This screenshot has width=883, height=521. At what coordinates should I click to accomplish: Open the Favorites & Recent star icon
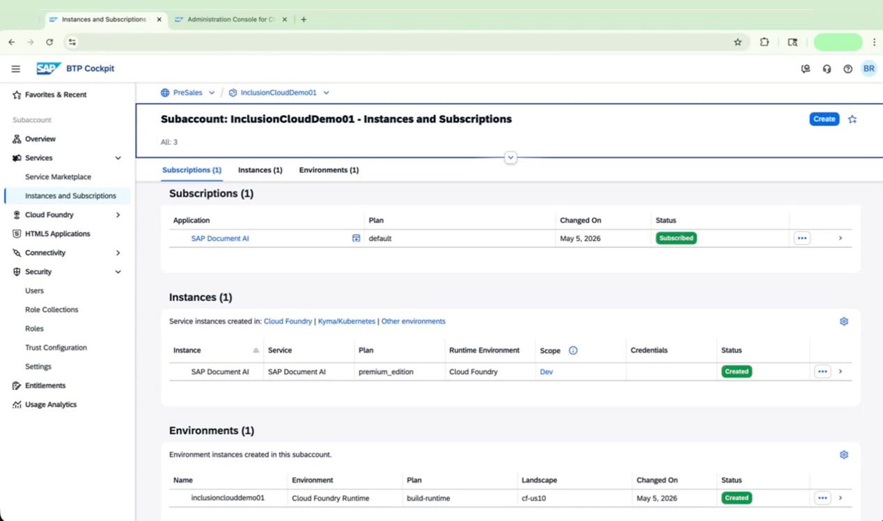click(17, 95)
